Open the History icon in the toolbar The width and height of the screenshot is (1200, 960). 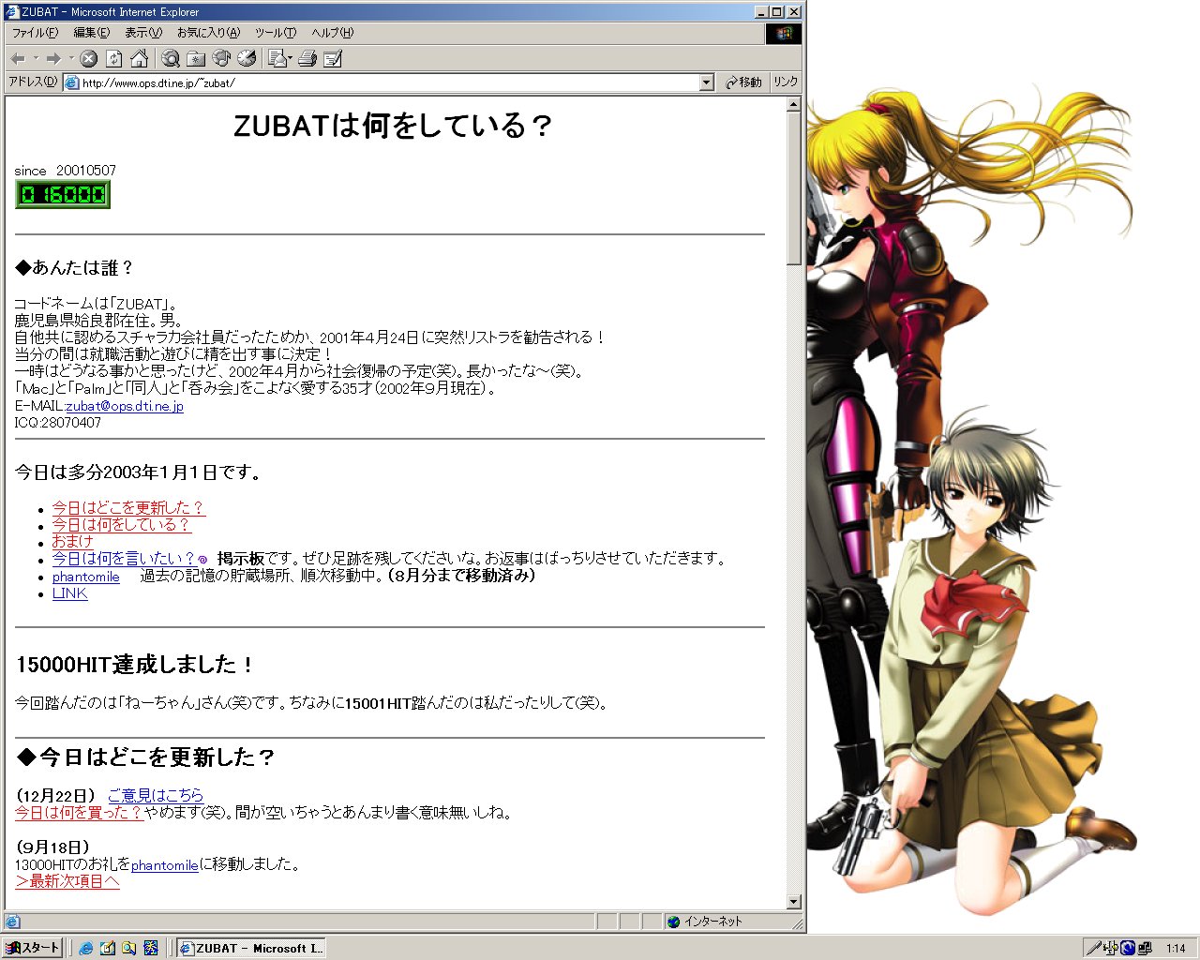tap(247, 58)
